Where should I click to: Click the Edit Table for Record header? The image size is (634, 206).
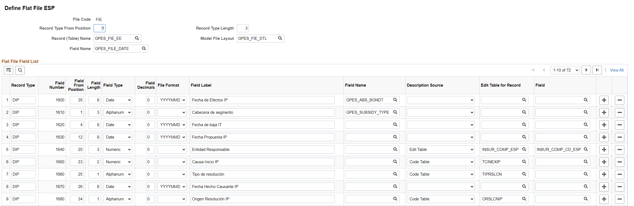(501, 85)
